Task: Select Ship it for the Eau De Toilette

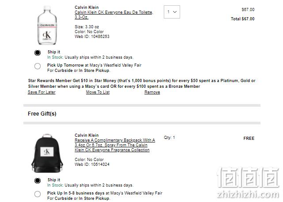Action: click(38, 53)
